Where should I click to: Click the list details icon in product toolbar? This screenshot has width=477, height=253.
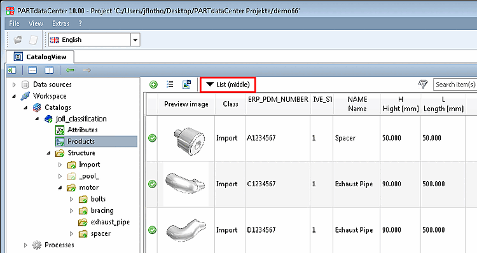coord(170,85)
